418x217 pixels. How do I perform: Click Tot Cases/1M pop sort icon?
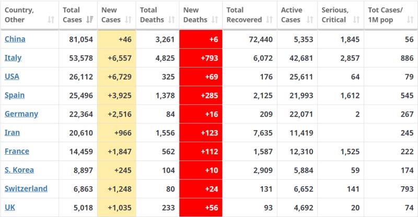(409, 20)
